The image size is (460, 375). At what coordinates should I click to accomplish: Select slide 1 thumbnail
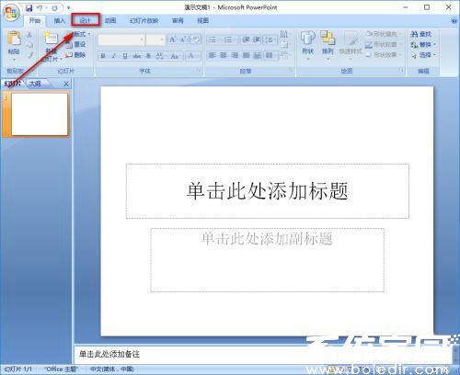click(40, 114)
